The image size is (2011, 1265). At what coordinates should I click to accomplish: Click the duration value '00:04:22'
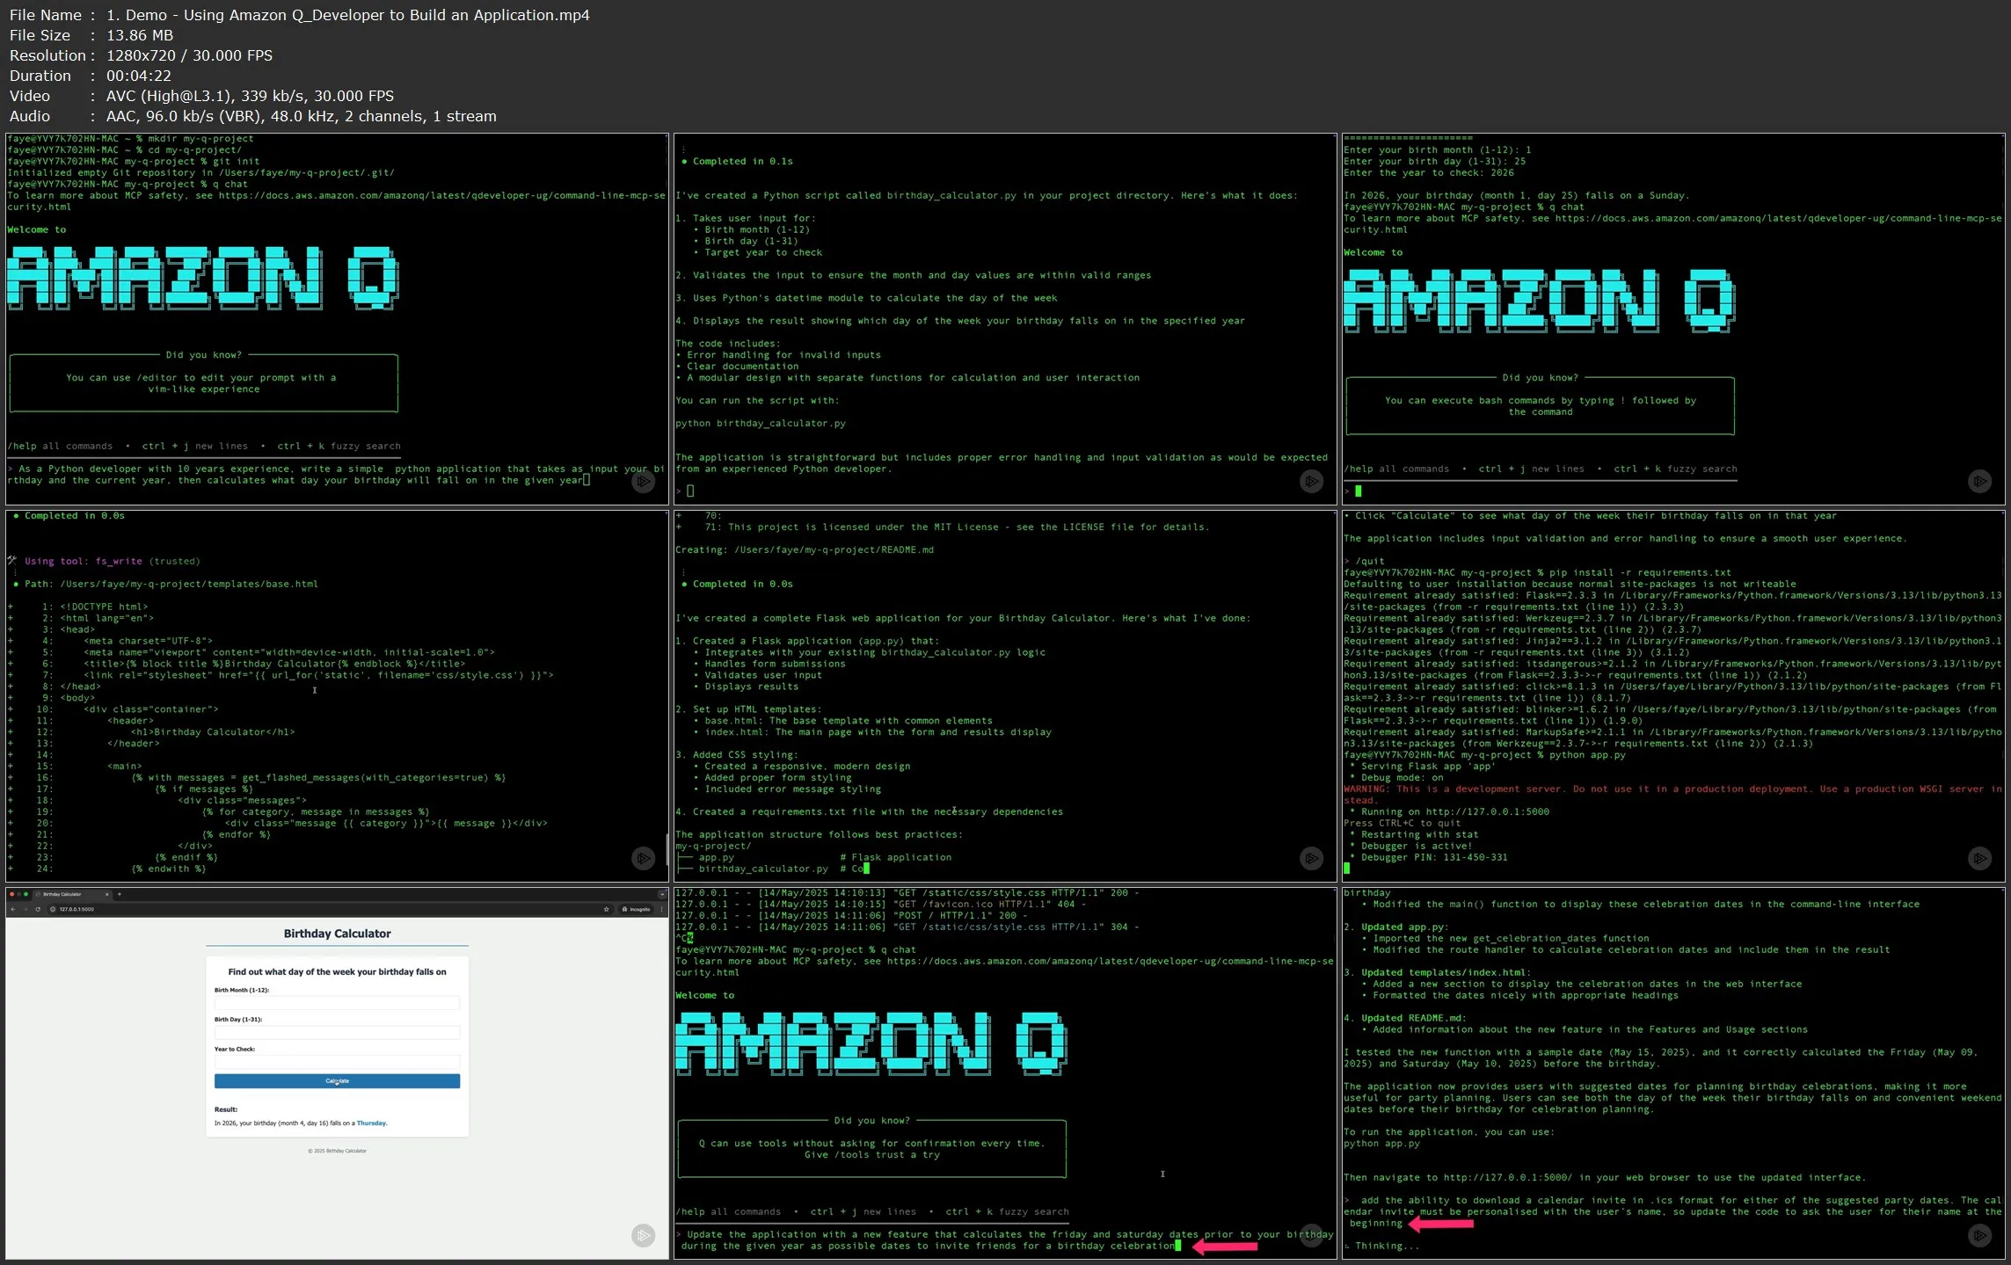(x=138, y=76)
